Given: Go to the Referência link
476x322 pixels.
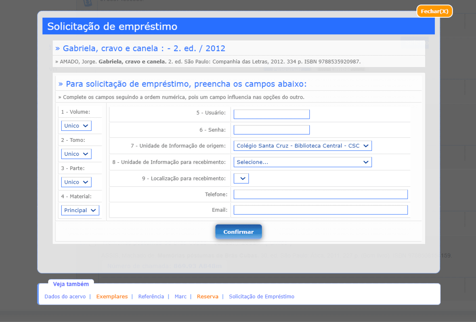Looking at the screenshot, I should point(151,296).
